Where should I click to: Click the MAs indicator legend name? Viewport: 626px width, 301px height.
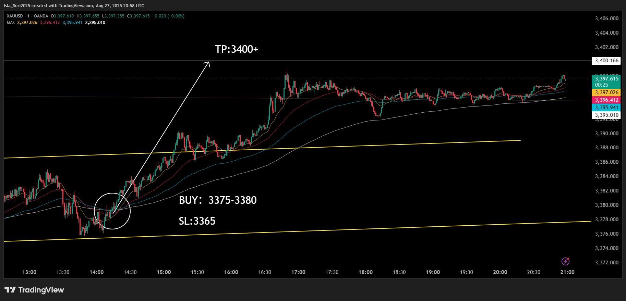(11, 23)
